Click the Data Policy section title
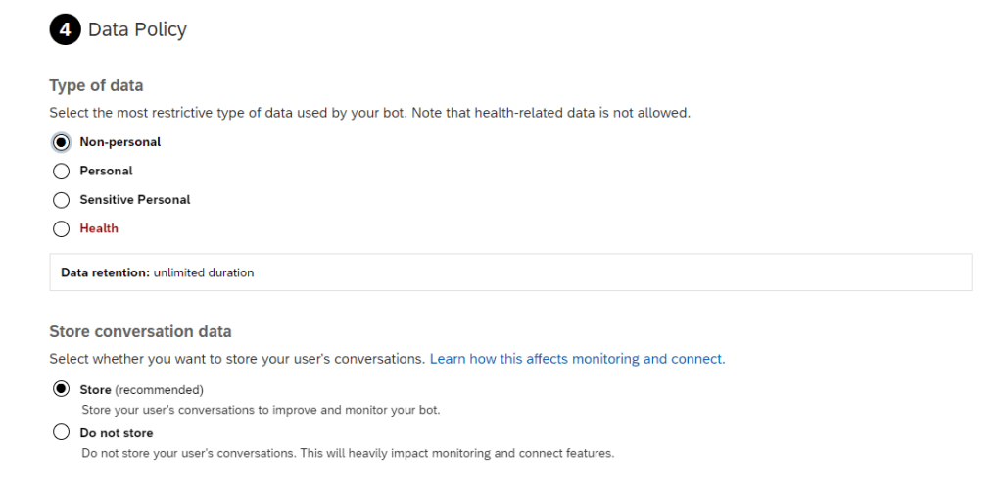The width and height of the screenshot is (1002, 495). [137, 30]
